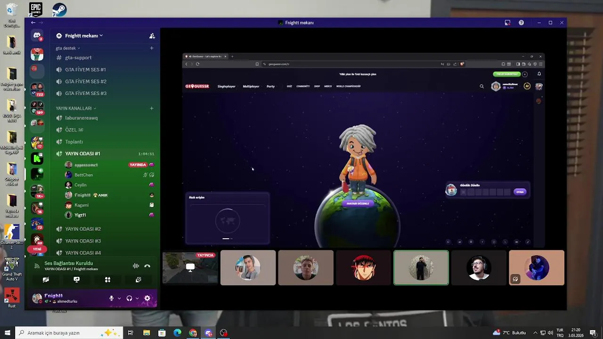This screenshot has width=603, height=339.
Task: Open the headphone output options arrow
Action: (x=137, y=298)
